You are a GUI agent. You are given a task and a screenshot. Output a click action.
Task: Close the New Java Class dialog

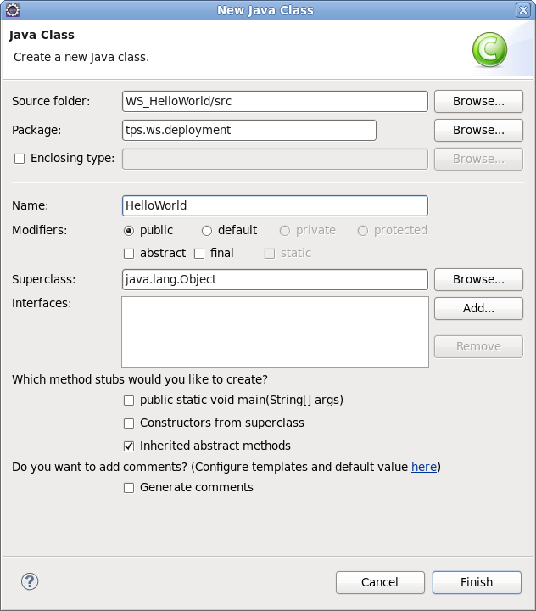(522, 10)
